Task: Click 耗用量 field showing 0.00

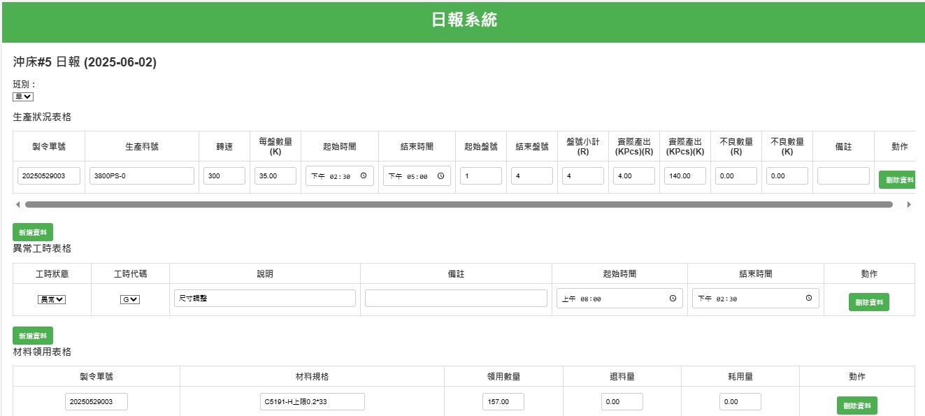Action: [x=740, y=402]
